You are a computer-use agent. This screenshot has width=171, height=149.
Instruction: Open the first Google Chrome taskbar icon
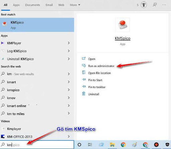(123, 145)
